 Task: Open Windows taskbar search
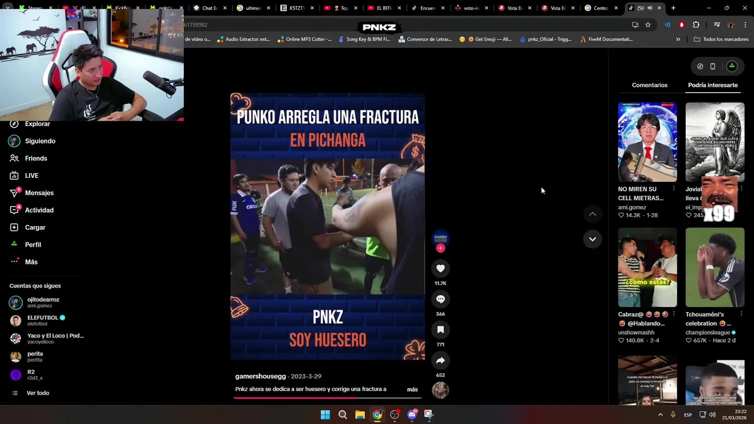[342, 415]
